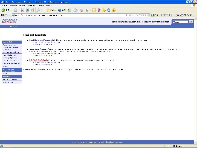Open the Sequence Query link

tap(38, 49)
